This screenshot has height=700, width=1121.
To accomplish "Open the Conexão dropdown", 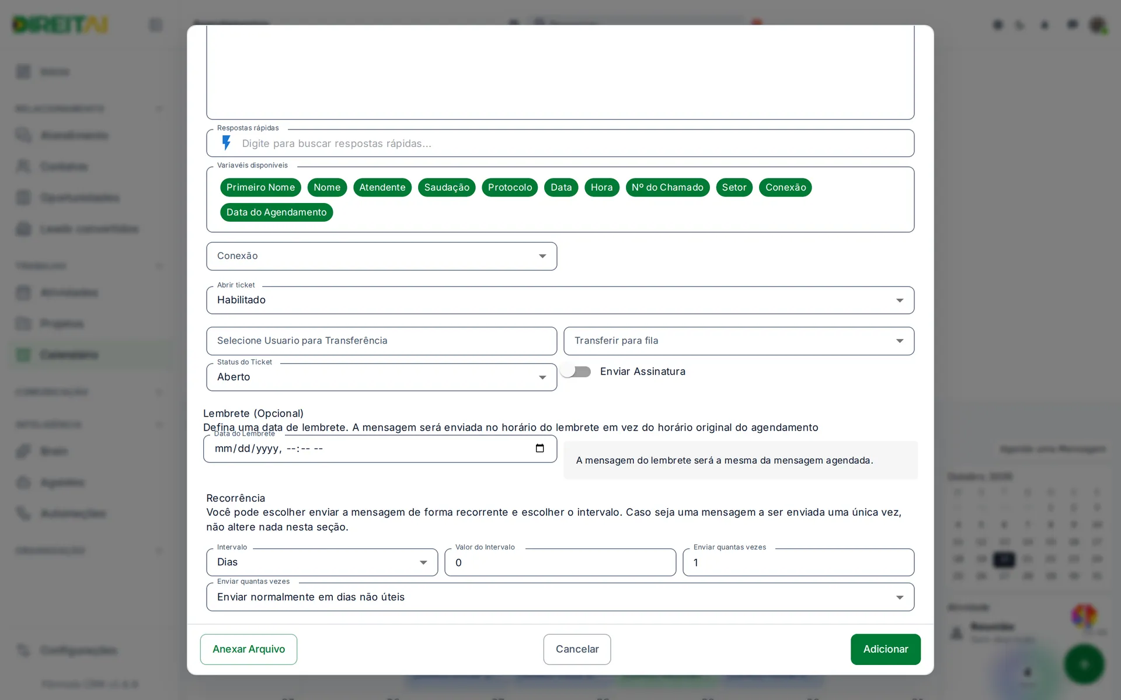I will click(381, 256).
